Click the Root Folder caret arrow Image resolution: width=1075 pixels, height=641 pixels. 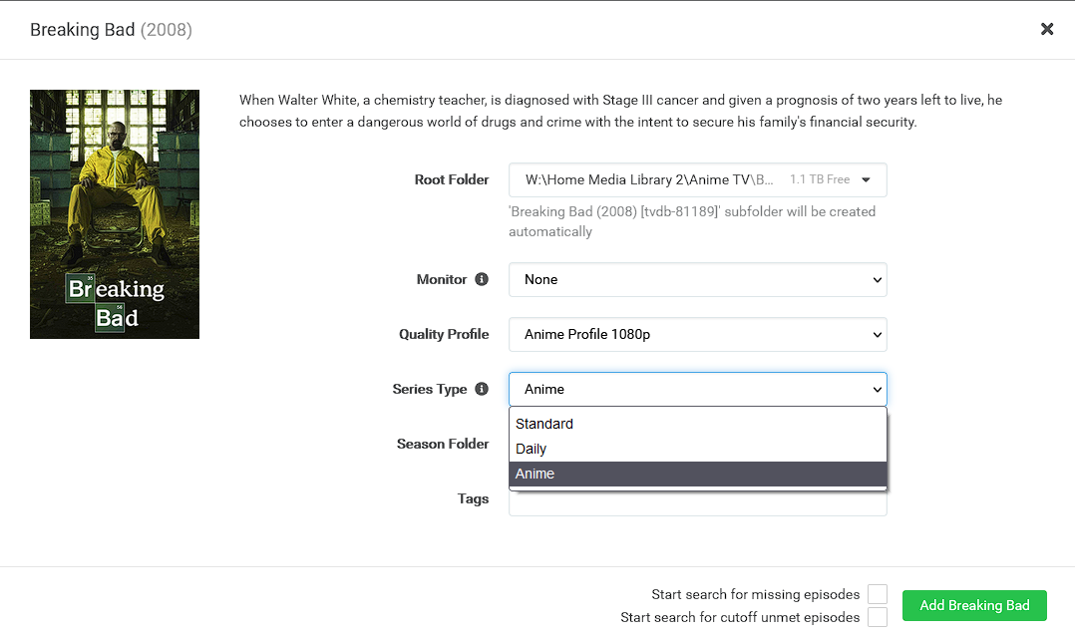[866, 180]
